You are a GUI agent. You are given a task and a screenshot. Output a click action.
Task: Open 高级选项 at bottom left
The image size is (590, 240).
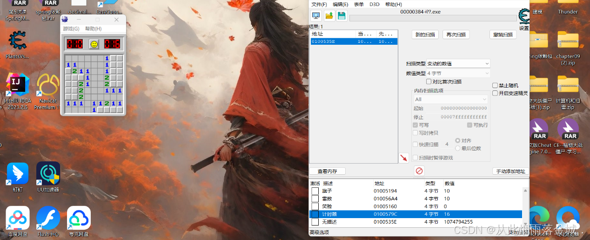click(319, 232)
